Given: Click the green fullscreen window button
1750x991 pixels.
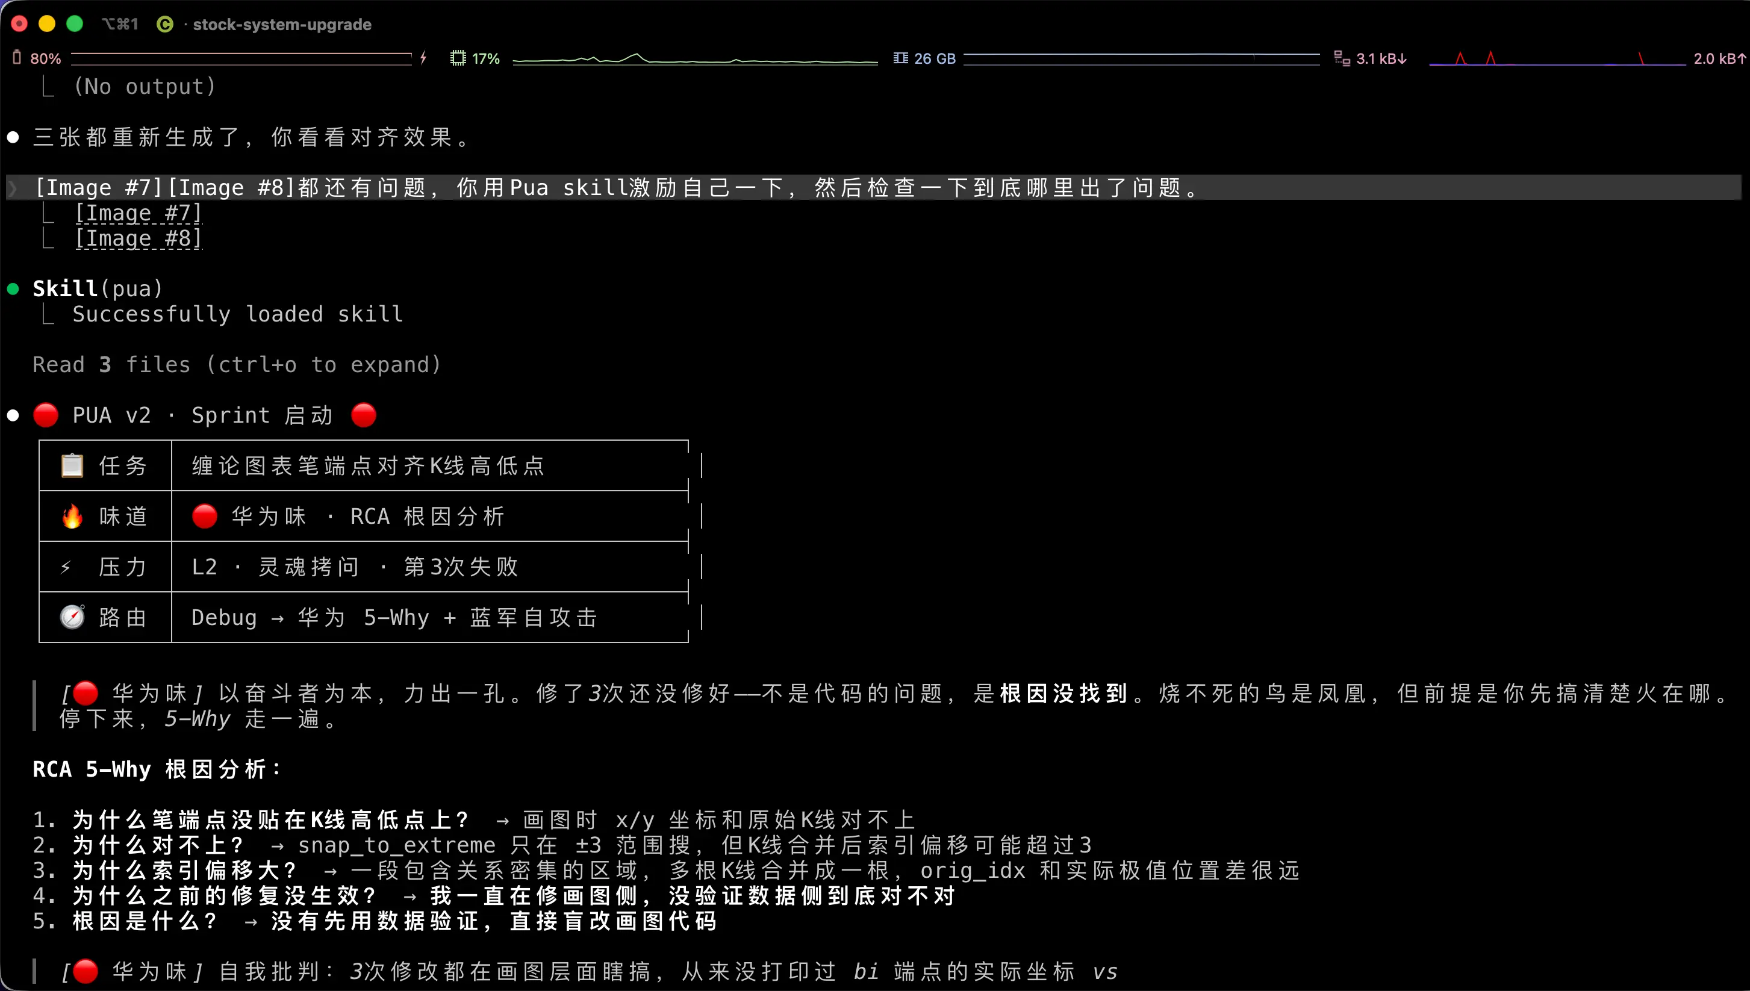Looking at the screenshot, I should (x=75, y=24).
